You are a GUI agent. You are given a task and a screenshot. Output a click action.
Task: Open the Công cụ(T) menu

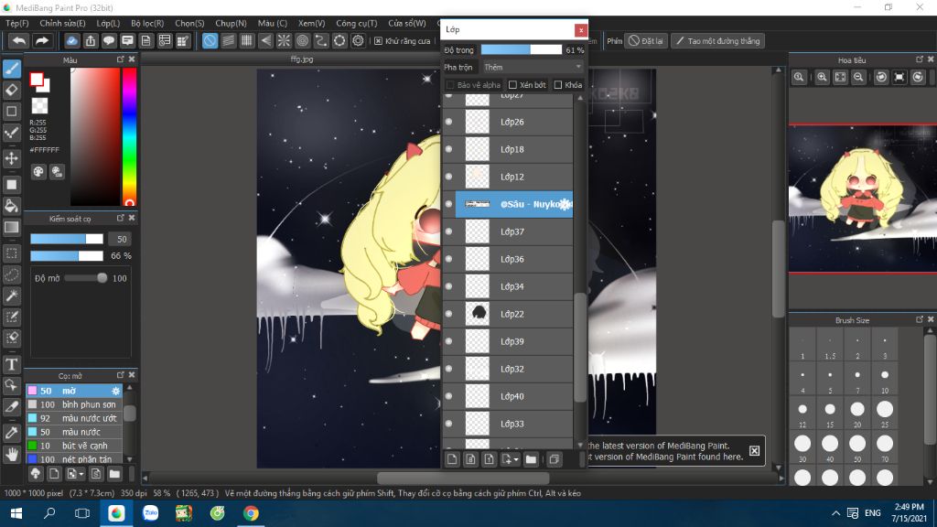pos(356,23)
